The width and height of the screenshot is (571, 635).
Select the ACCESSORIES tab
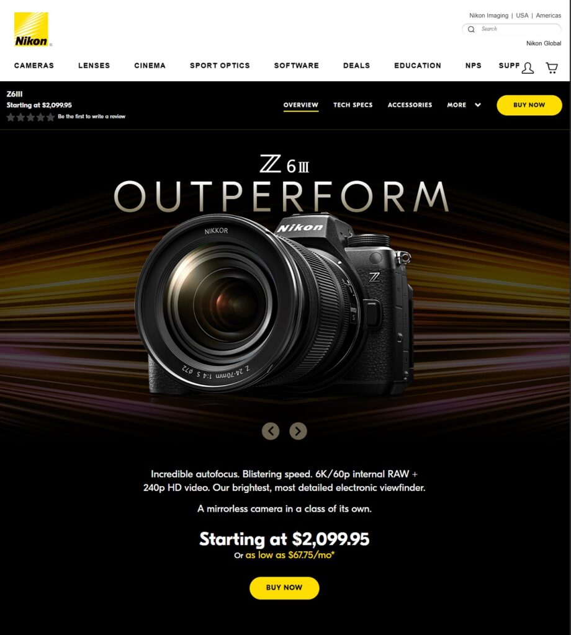pyautogui.click(x=410, y=105)
